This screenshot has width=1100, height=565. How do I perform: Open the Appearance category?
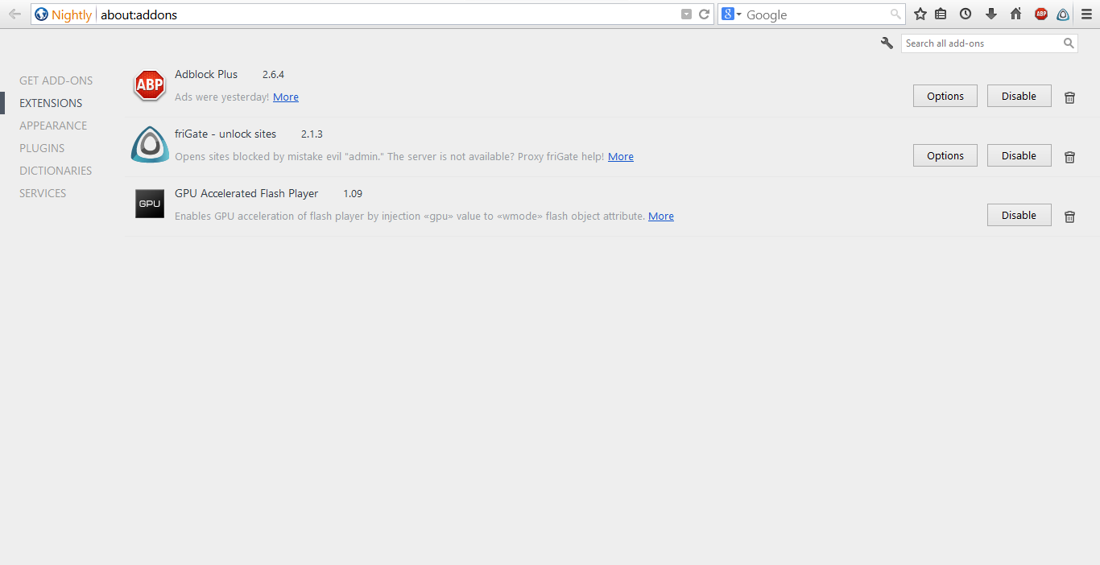point(53,126)
